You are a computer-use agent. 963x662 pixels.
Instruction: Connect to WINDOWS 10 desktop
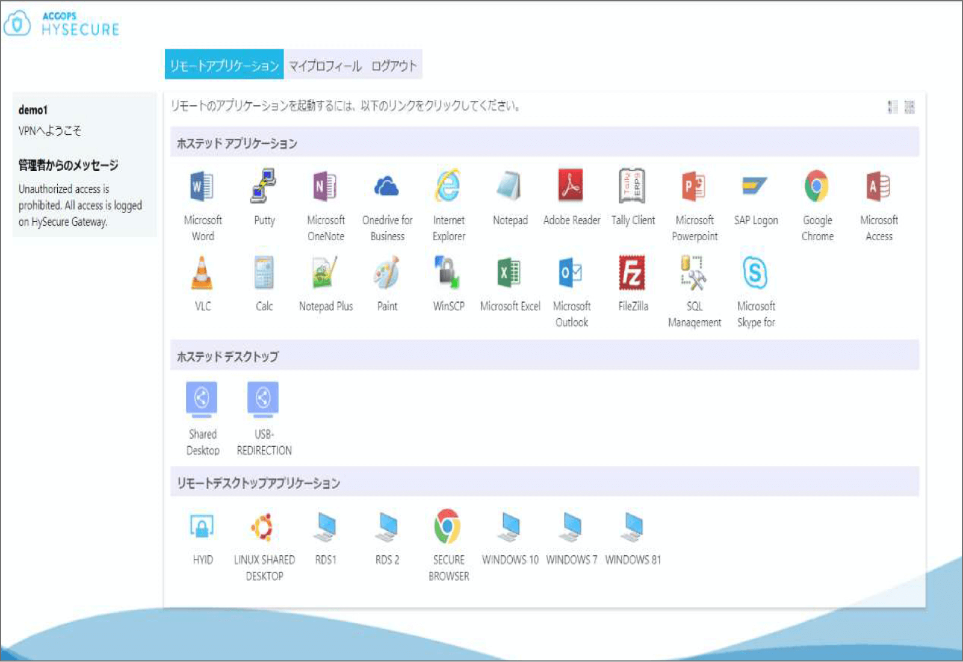510,527
